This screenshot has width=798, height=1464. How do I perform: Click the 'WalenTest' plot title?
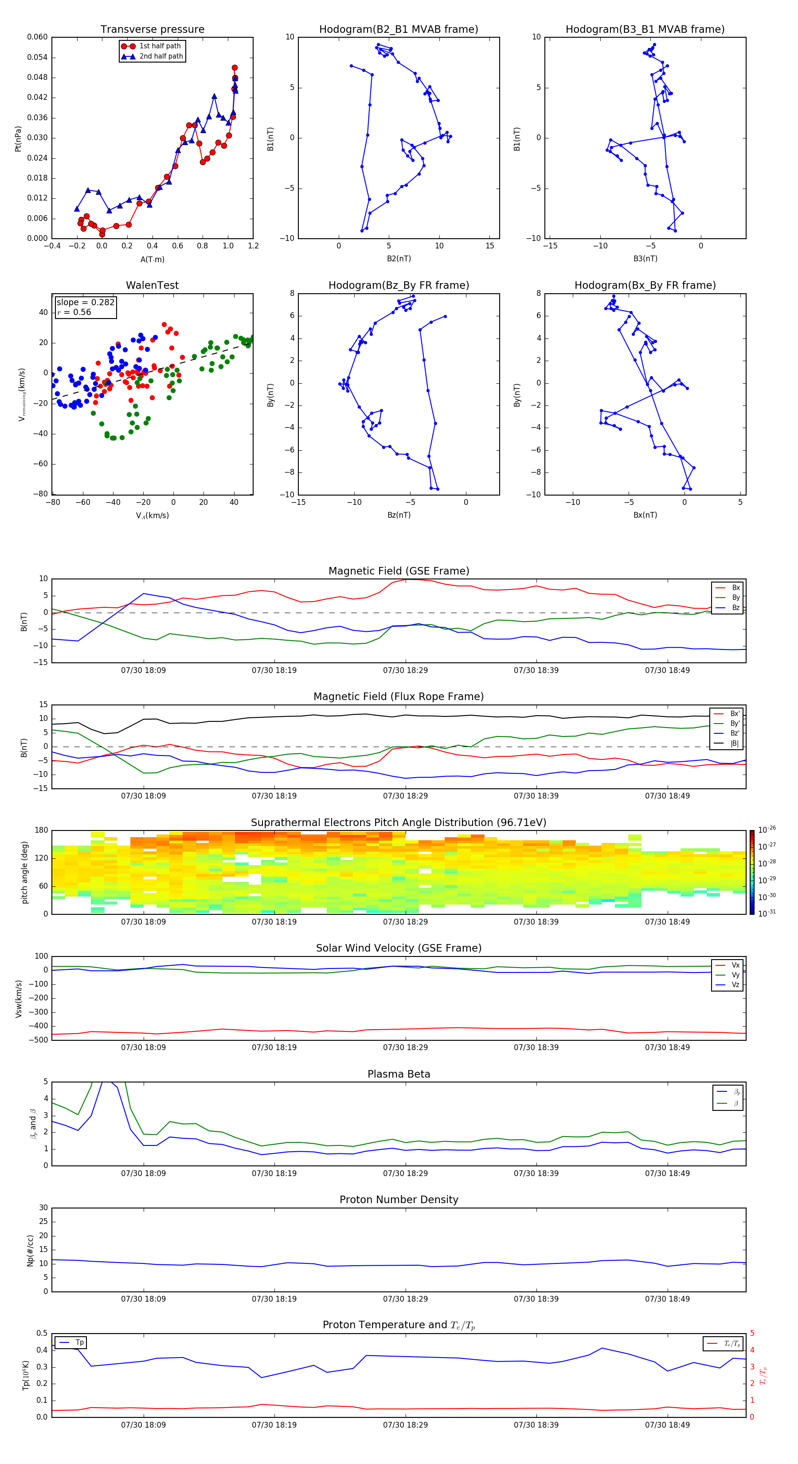(152, 285)
